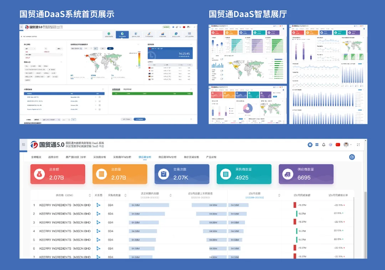Screen dimensions: 385x270
Task: Toggle fullscreen icon in the bottom window header
Action: [358, 145]
